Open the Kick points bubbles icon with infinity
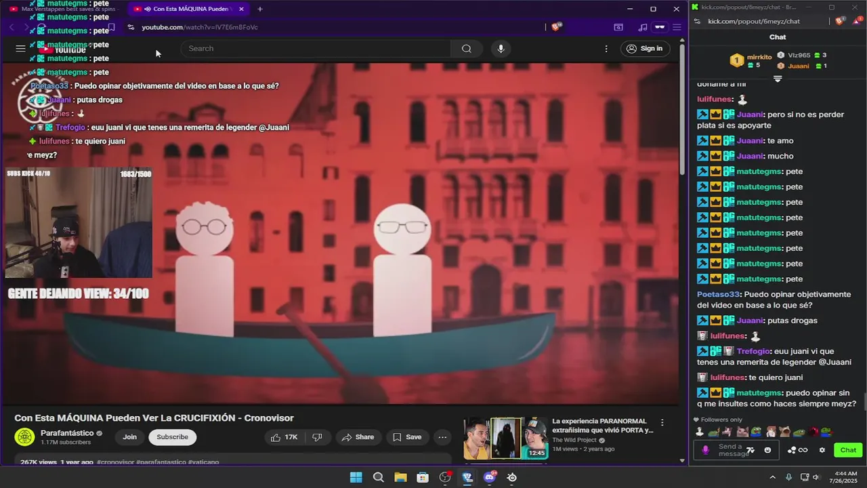Viewport: 867px width, 488px height. coord(797,450)
